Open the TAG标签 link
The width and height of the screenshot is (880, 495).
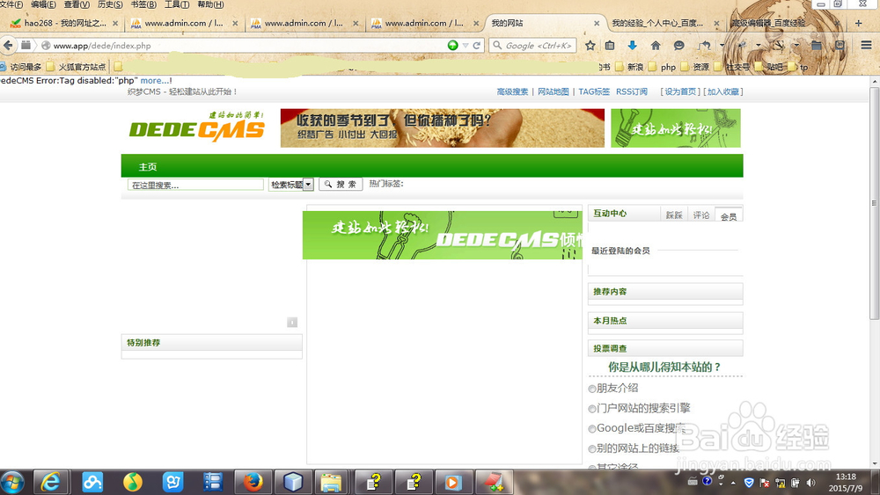click(x=594, y=91)
